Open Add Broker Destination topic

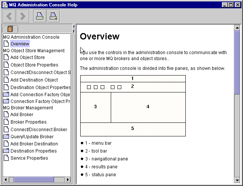(x=34, y=144)
